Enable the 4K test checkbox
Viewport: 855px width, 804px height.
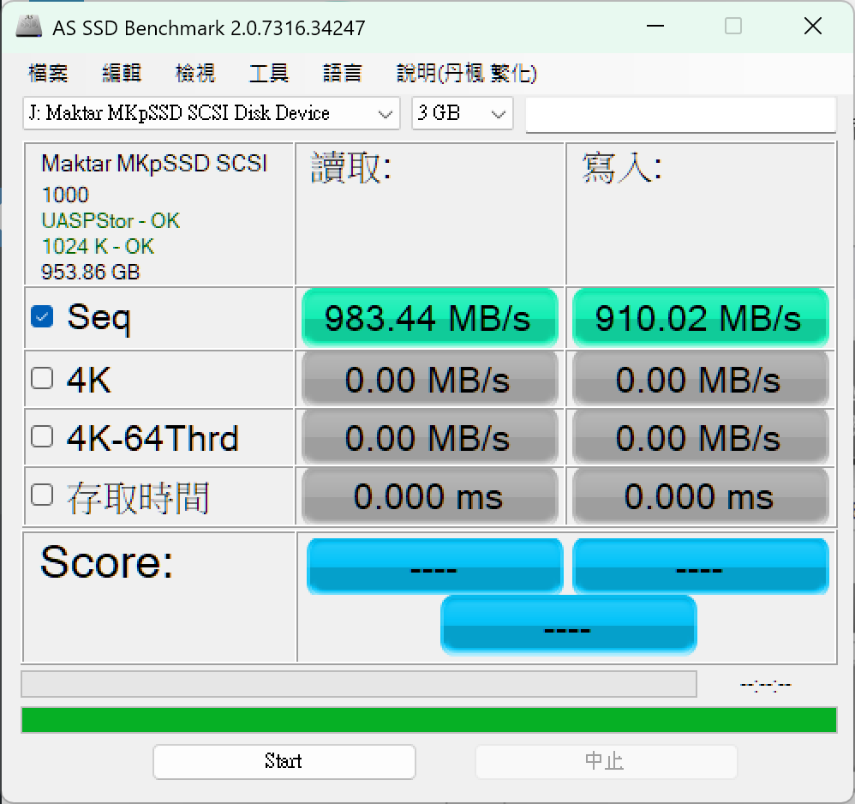point(41,378)
